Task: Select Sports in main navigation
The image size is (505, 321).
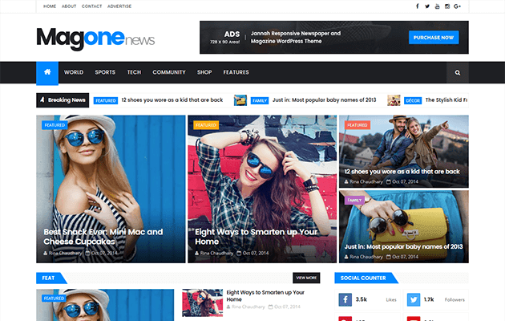Action: point(105,72)
